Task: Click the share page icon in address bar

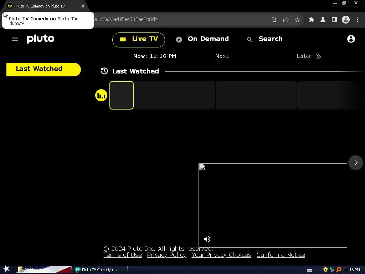Action: [x=286, y=20]
